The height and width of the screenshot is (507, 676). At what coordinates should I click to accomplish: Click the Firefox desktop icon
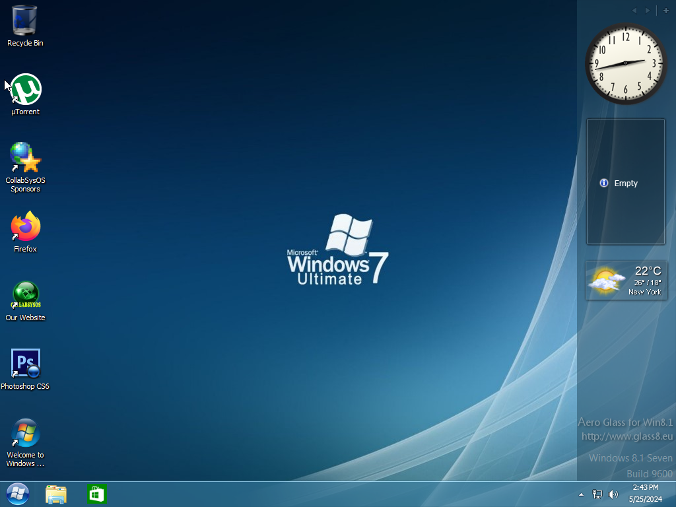pos(26,227)
